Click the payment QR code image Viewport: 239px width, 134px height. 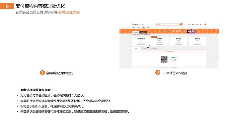(x=164, y=59)
